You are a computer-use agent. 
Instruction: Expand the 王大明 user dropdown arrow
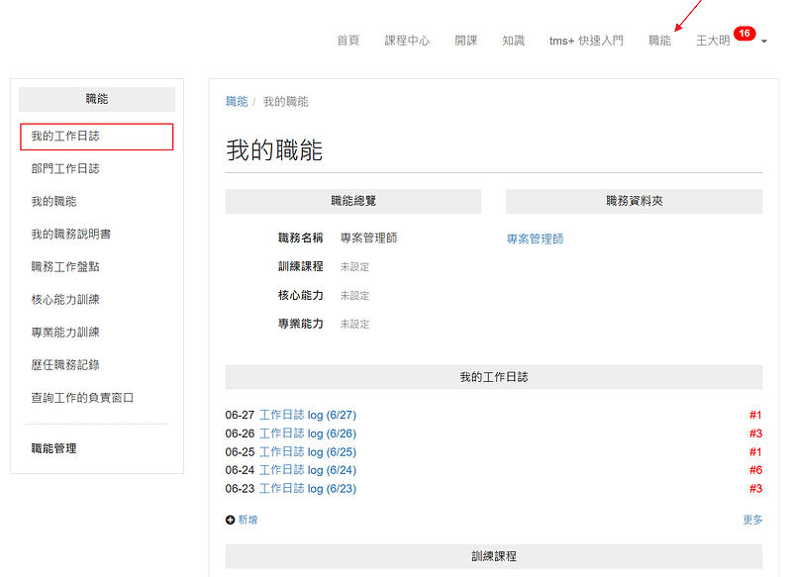(x=764, y=42)
